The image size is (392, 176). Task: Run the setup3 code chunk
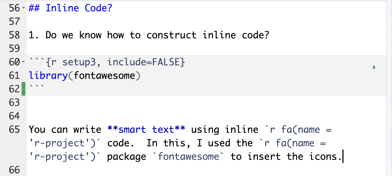374,67
